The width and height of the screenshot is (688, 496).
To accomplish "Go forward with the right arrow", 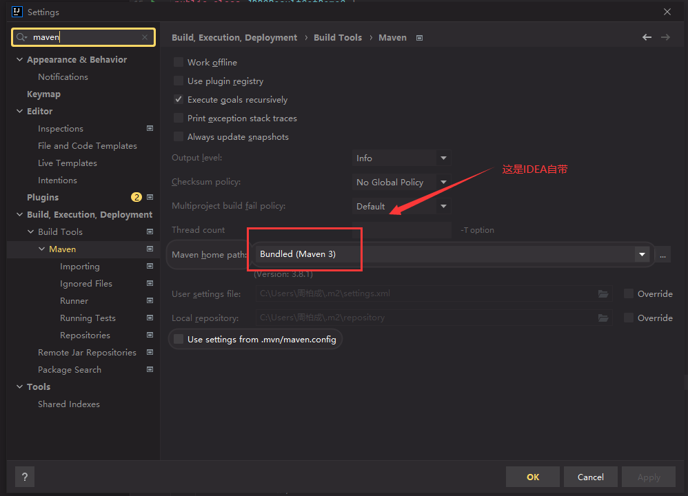I will click(x=666, y=37).
